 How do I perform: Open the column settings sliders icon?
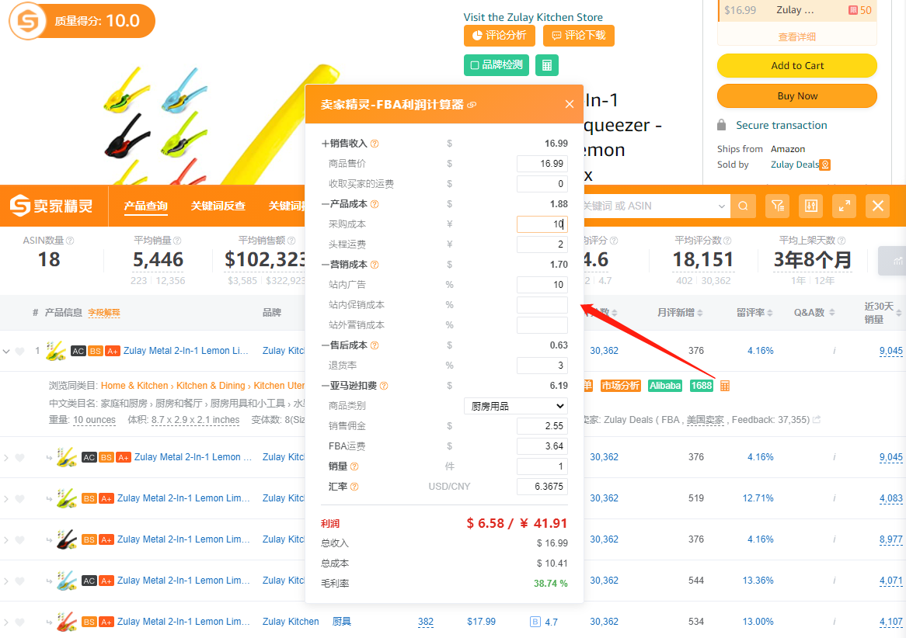(x=812, y=206)
